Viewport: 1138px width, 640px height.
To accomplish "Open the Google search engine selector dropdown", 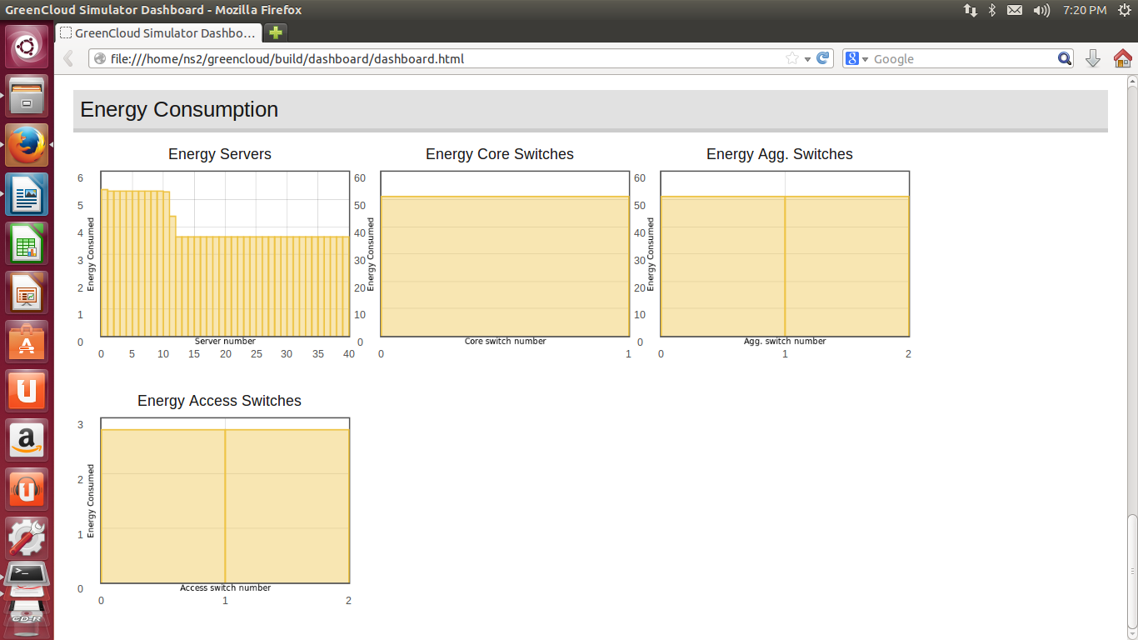I will pos(857,58).
